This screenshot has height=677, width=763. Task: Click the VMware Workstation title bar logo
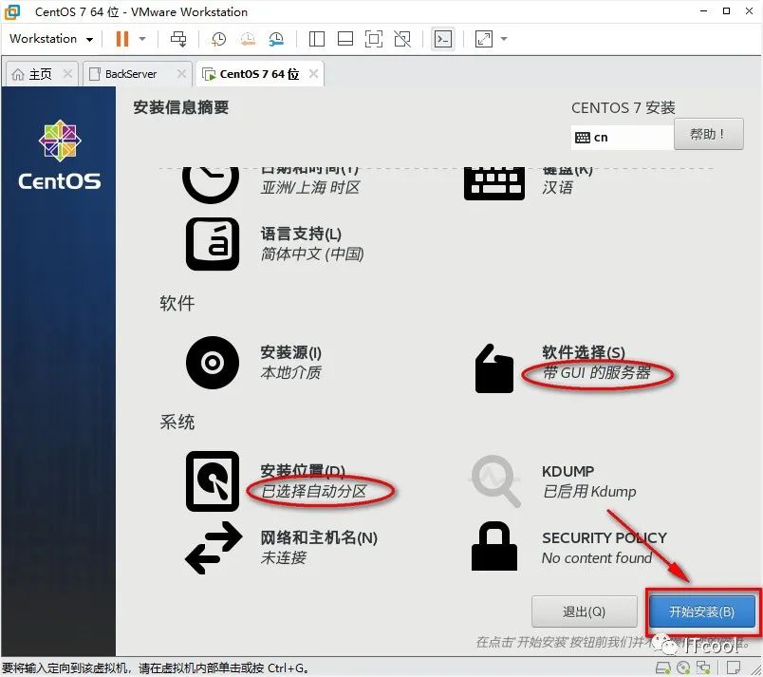tap(11, 11)
